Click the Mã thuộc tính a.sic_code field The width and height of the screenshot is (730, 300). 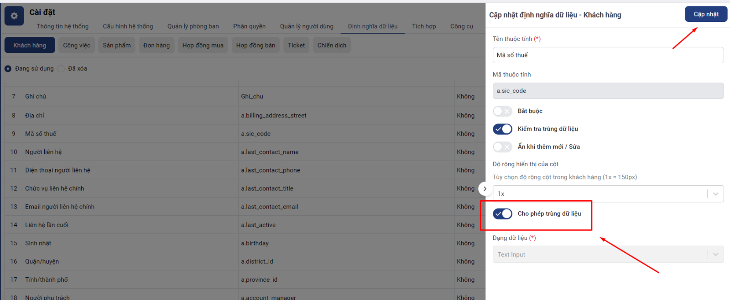pos(607,91)
